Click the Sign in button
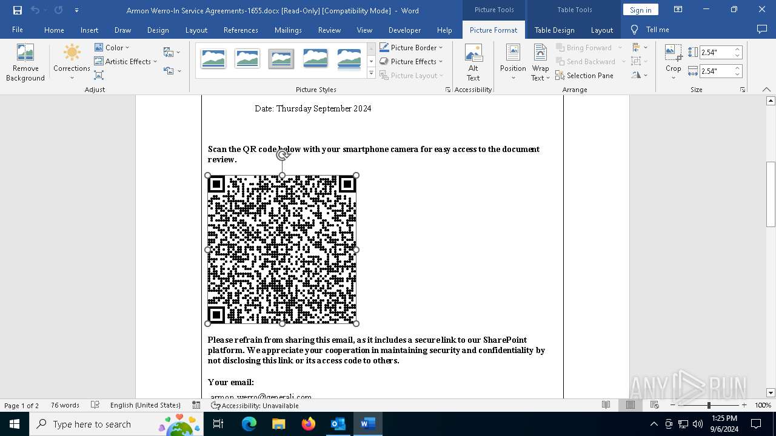Viewport: 776px width, 436px height. [x=641, y=10]
